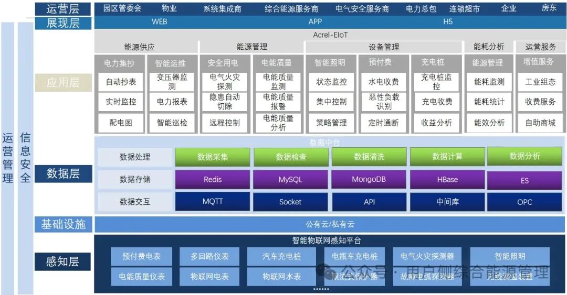Click the 恶性负载识别 cell
This screenshot has width=567, height=295.
pyautogui.click(x=384, y=102)
